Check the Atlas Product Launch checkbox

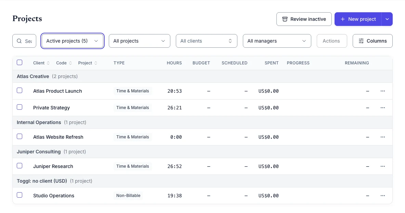pyautogui.click(x=19, y=91)
